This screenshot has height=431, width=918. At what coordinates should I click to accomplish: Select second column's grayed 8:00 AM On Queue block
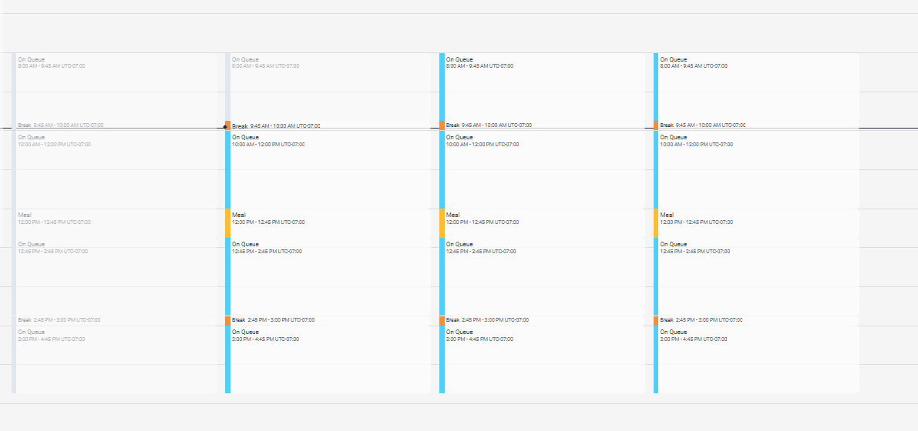[x=328, y=86]
